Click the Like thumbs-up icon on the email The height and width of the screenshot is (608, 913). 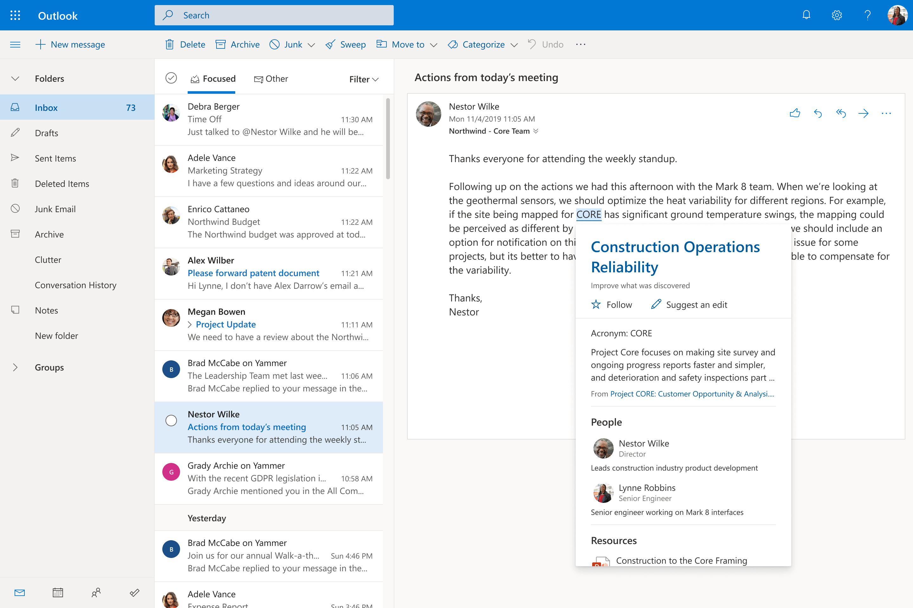[795, 113]
